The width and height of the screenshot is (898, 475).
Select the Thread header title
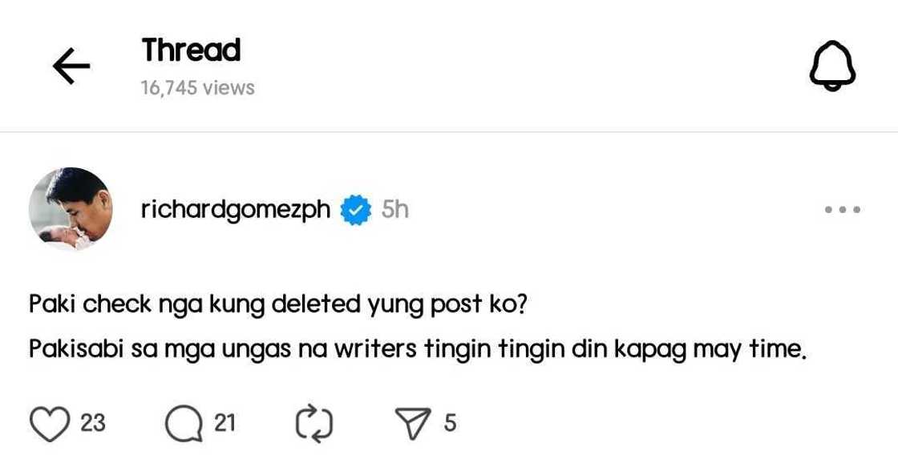click(192, 50)
